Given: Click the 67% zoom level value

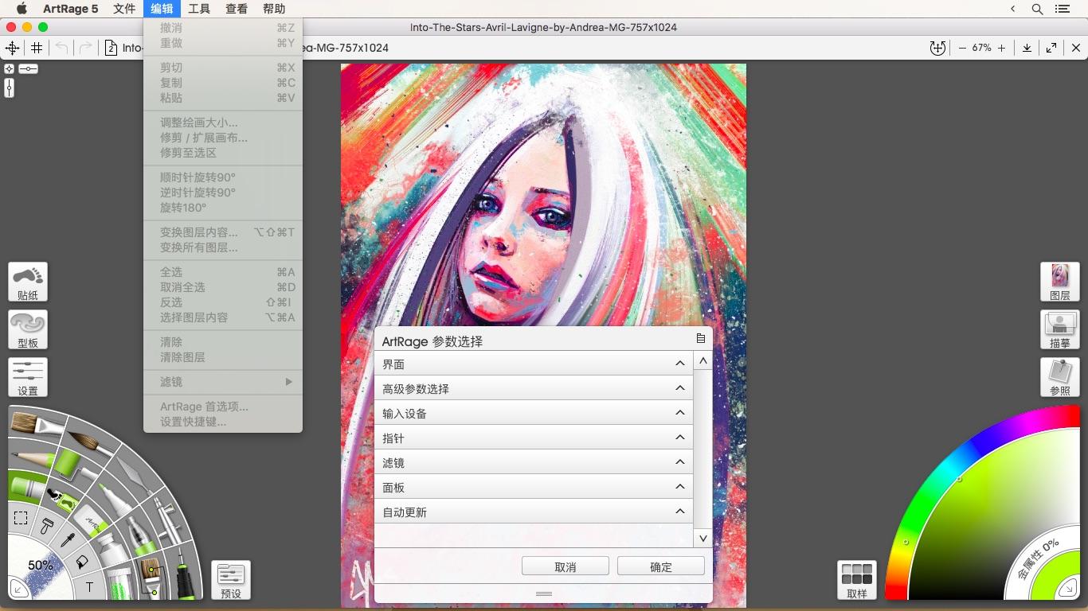Looking at the screenshot, I should 982,48.
